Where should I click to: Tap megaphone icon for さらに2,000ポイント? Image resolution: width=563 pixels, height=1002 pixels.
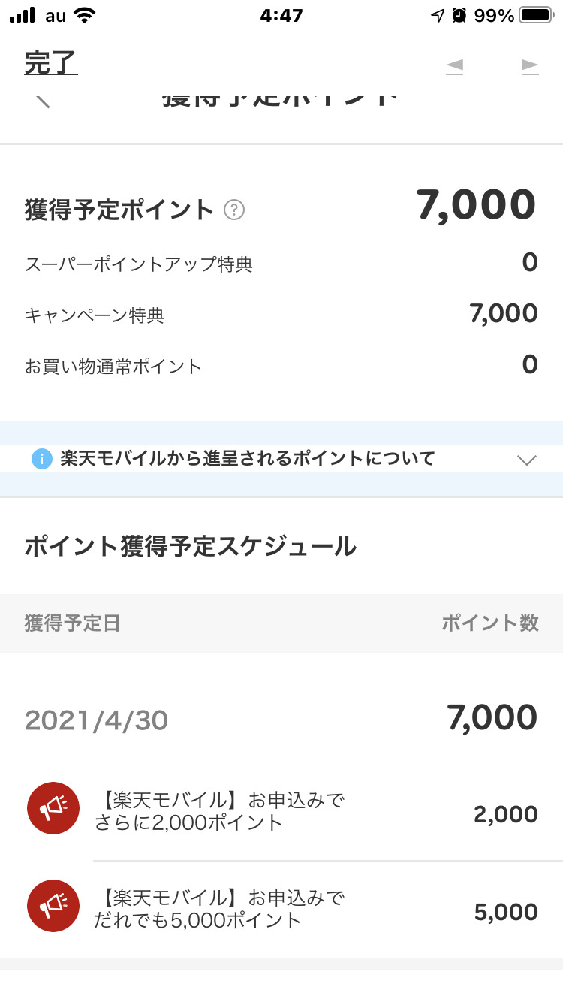pos(53,808)
